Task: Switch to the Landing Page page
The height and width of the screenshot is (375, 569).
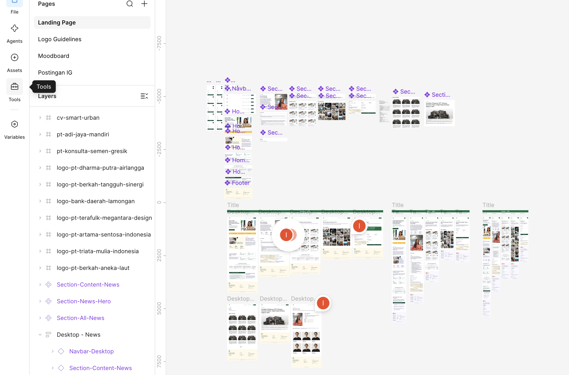Action: (x=92, y=23)
